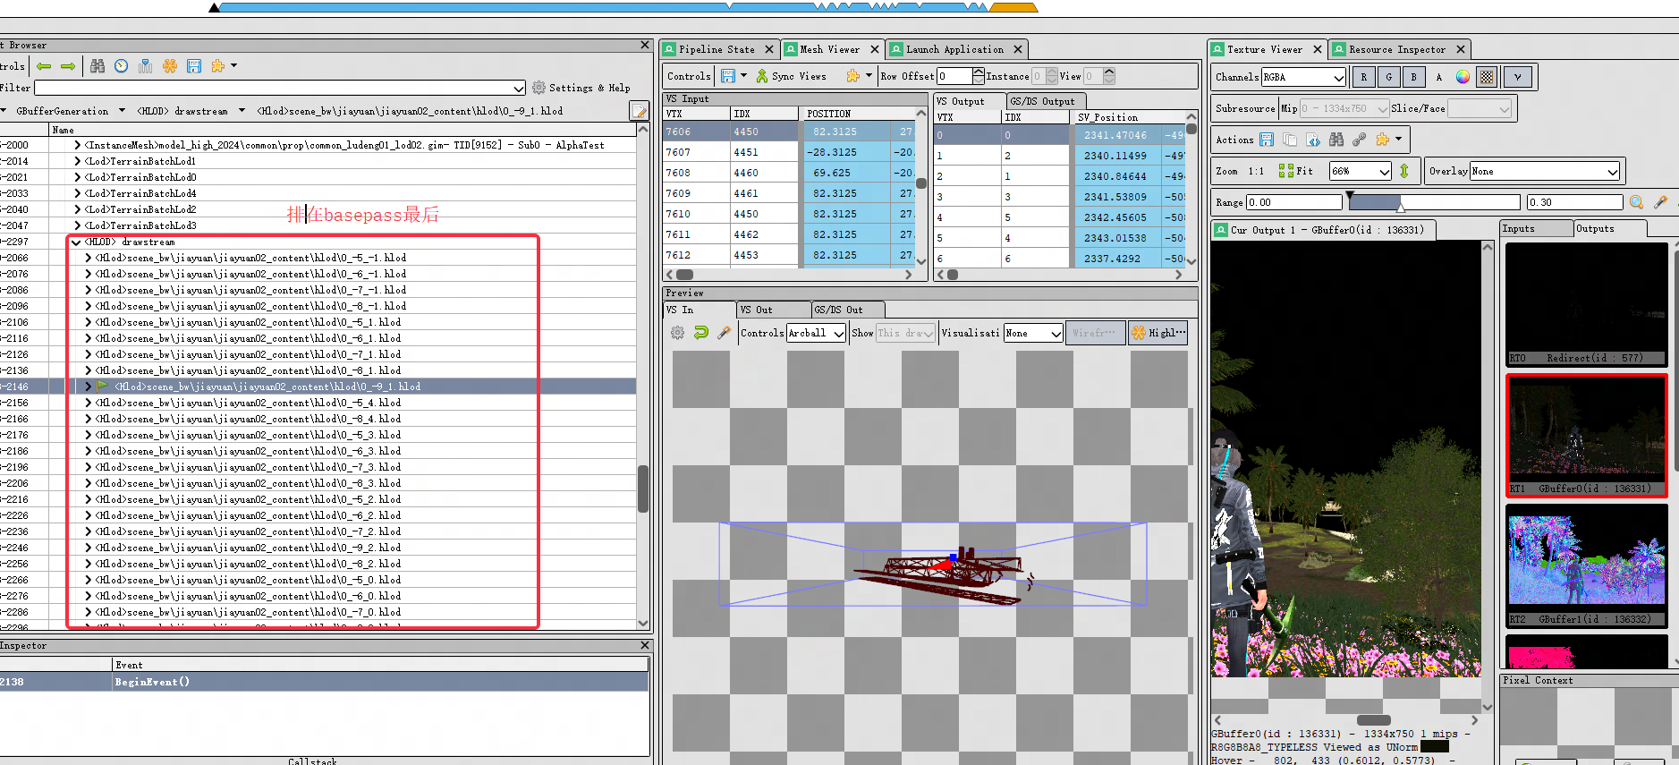Open the Overlay dropdown
The height and width of the screenshot is (765, 1679).
[x=1545, y=171]
